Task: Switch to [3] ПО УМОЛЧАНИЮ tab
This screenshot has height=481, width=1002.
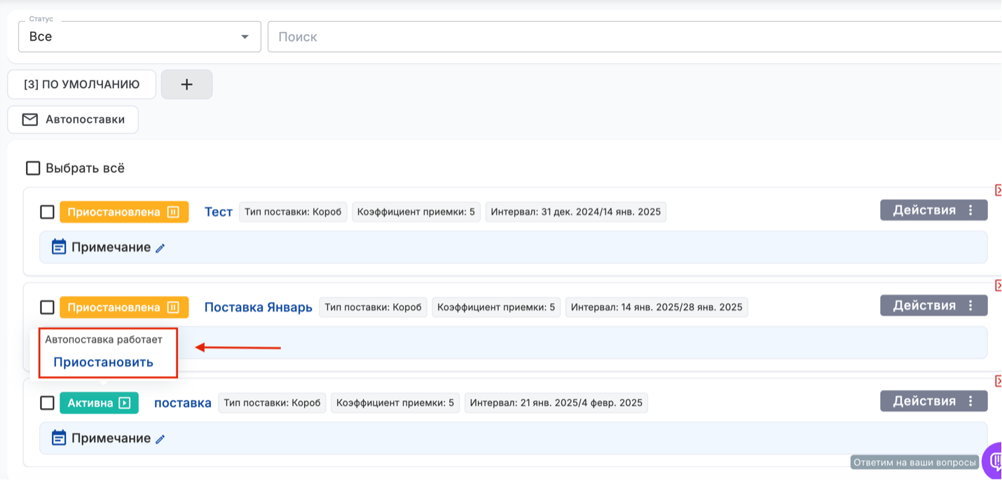Action: coord(81,85)
